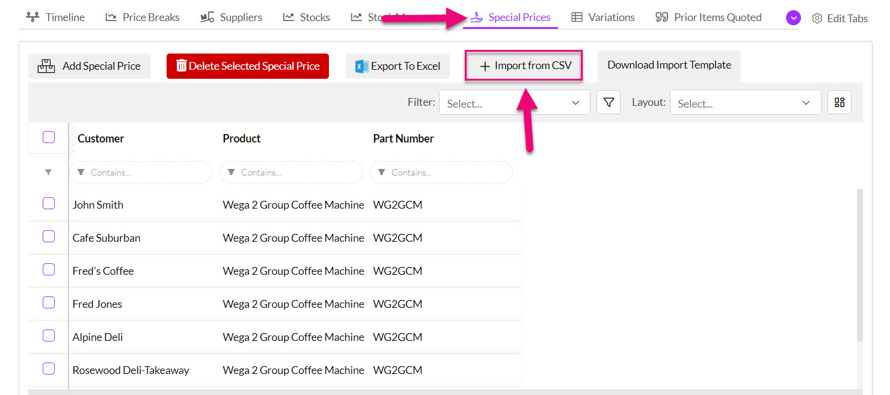Click the layout grid icon button

click(x=839, y=103)
